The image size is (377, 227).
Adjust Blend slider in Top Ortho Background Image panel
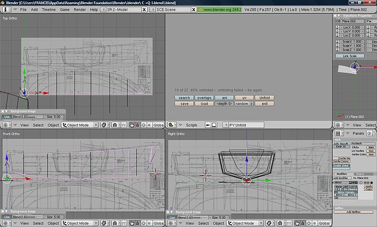[x=28, y=117]
